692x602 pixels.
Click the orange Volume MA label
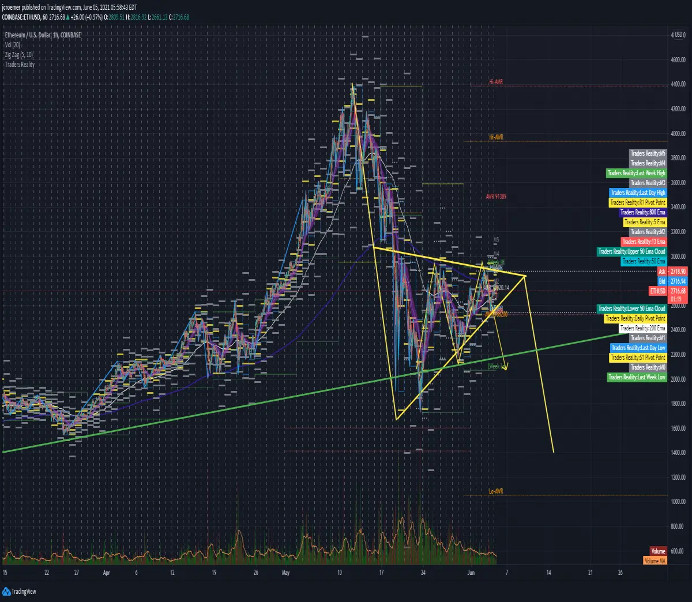click(655, 561)
